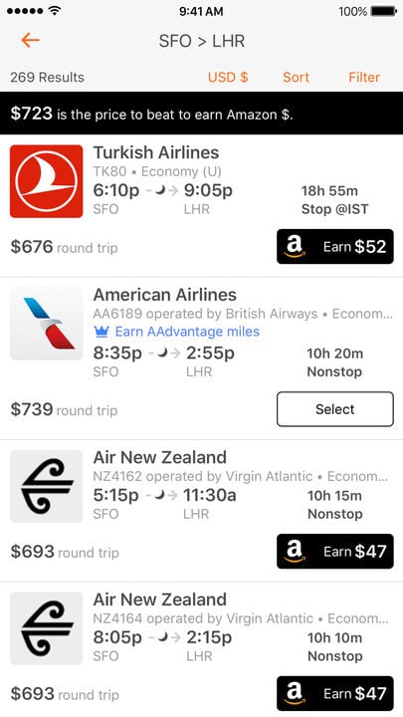The height and width of the screenshot is (717, 403).
Task: Tap Earn $47 for flight NZ4164
Action: (335, 694)
